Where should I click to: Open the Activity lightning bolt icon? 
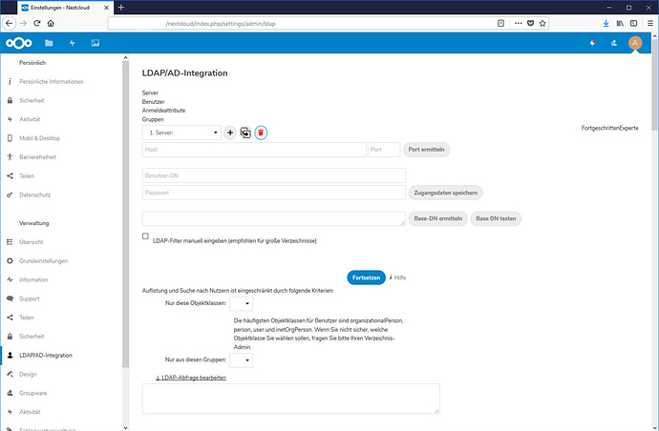(x=72, y=43)
